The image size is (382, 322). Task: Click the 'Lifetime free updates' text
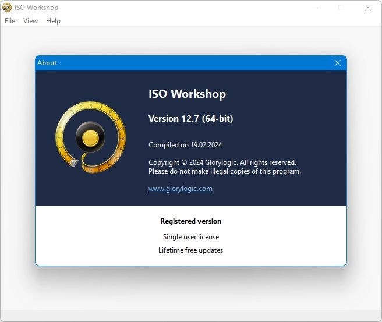click(191, 250)
